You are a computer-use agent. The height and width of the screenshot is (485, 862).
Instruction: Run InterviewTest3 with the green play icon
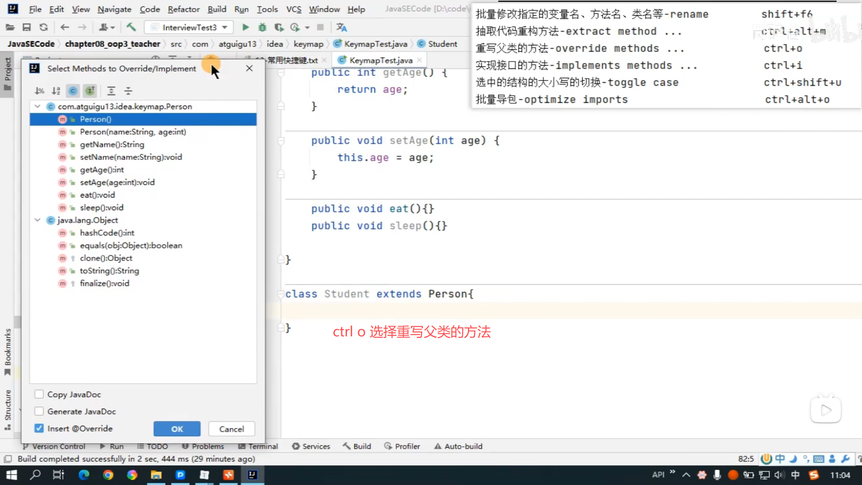(x=246, y=27)
